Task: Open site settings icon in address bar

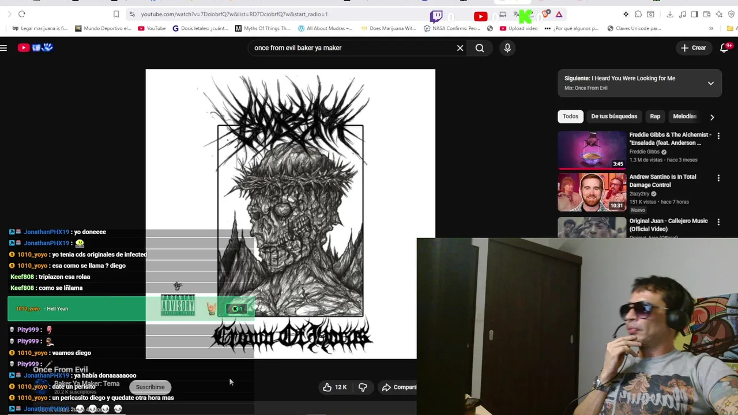Action: [x=132, y=14]
